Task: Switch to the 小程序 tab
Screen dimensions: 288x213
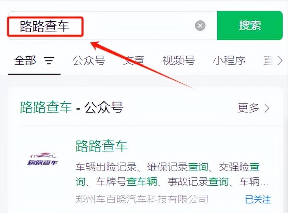Action: tap(229, 60)
